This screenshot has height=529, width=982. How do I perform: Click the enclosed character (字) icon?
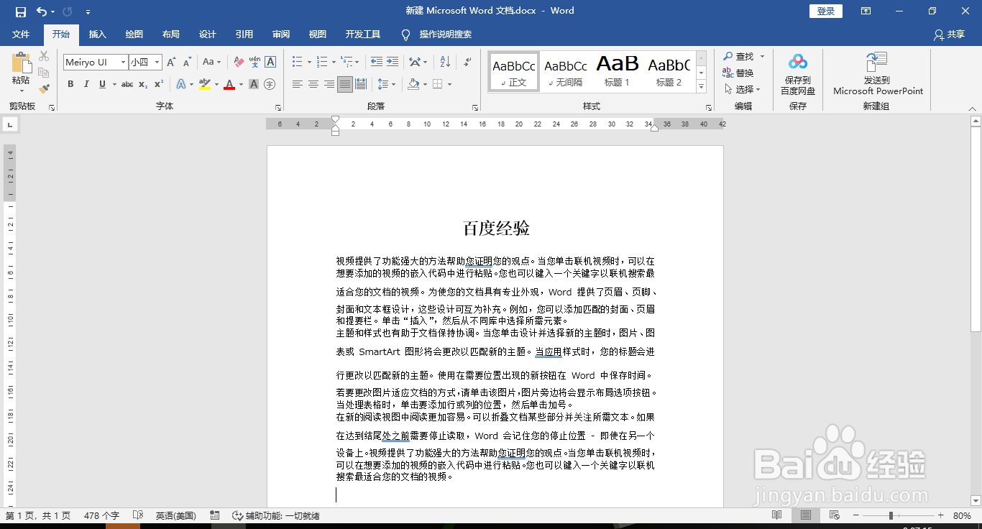[270, 84]
